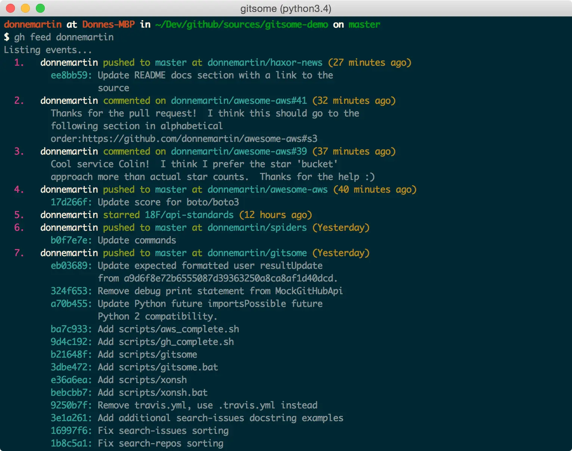Click the long hash a9d6f8e72b65... line
Image resolution: width=572 pixels, height=451 pixels.
218,278
